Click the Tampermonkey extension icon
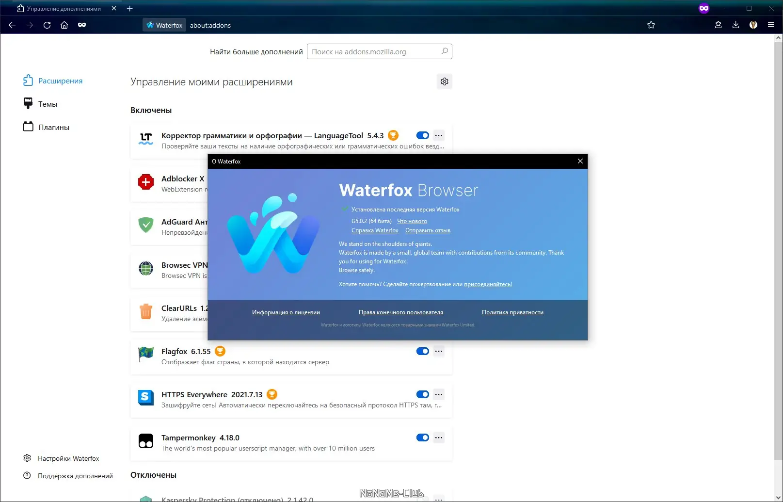783x502 pixels. pyautogui.click(x=146, y=441)
